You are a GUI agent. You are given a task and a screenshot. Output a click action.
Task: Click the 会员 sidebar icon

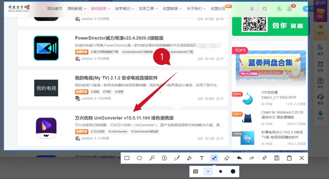[320, 30]
